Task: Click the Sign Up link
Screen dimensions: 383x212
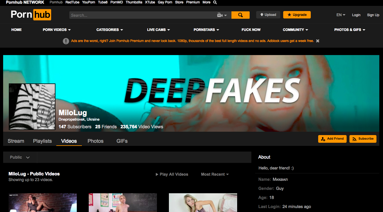Action: 373,15
